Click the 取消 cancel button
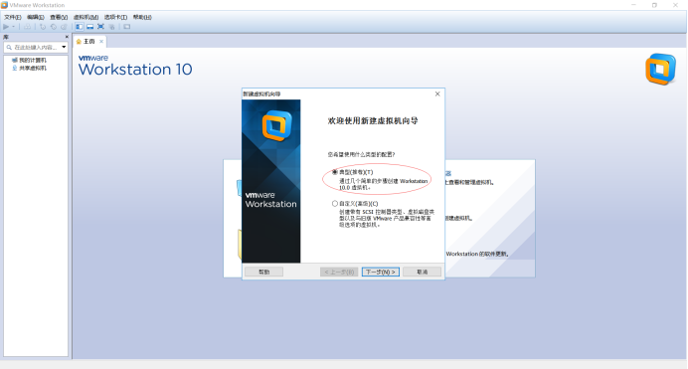The width and height of the screenshot is (688, 369). tap(423, 273)
